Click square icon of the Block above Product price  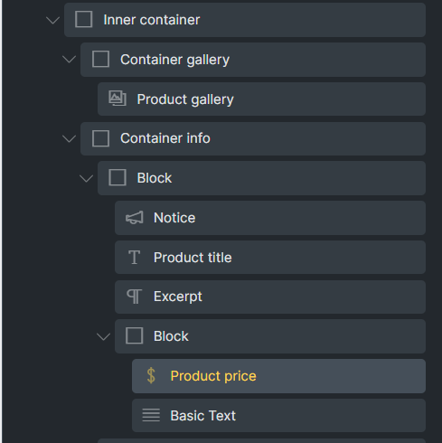(134, 335)
